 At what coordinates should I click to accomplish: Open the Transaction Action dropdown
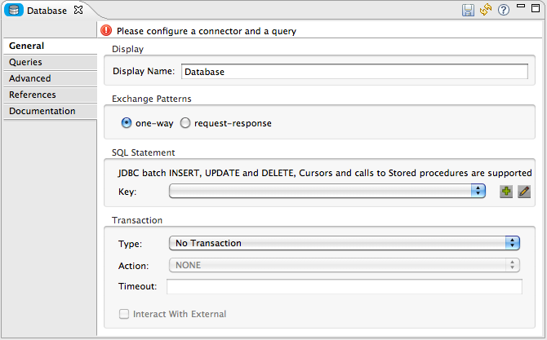[x=344, y=265]
